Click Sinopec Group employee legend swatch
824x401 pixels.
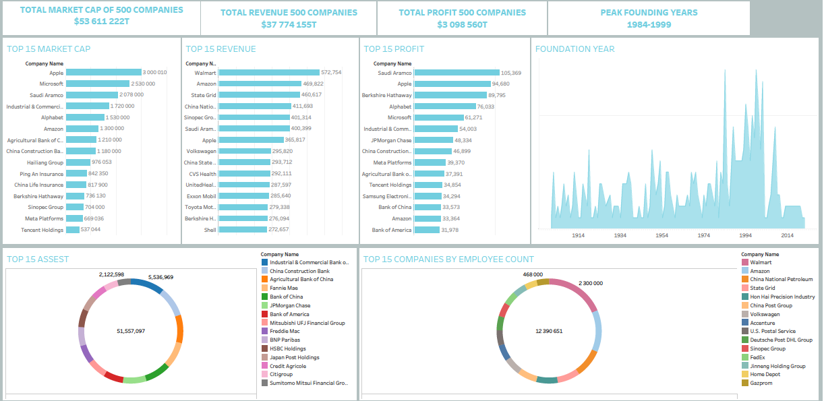[x=744, y=348]
